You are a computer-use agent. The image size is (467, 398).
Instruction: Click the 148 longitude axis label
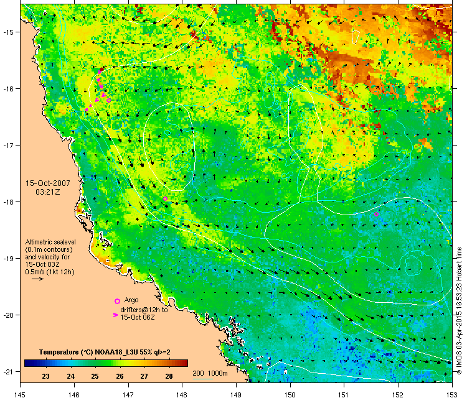point(182,394)
